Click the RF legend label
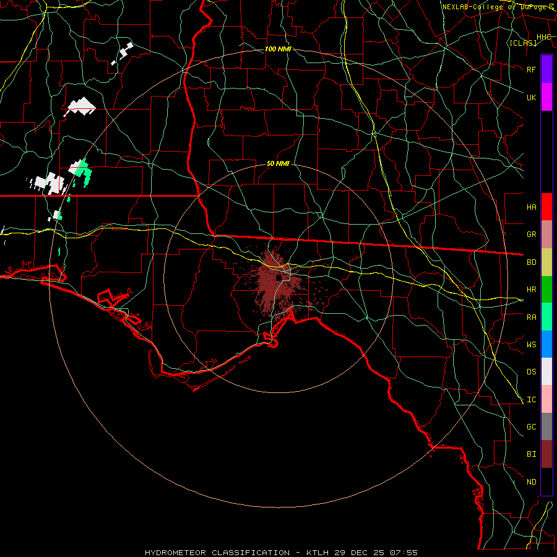 tap(532, 69)
